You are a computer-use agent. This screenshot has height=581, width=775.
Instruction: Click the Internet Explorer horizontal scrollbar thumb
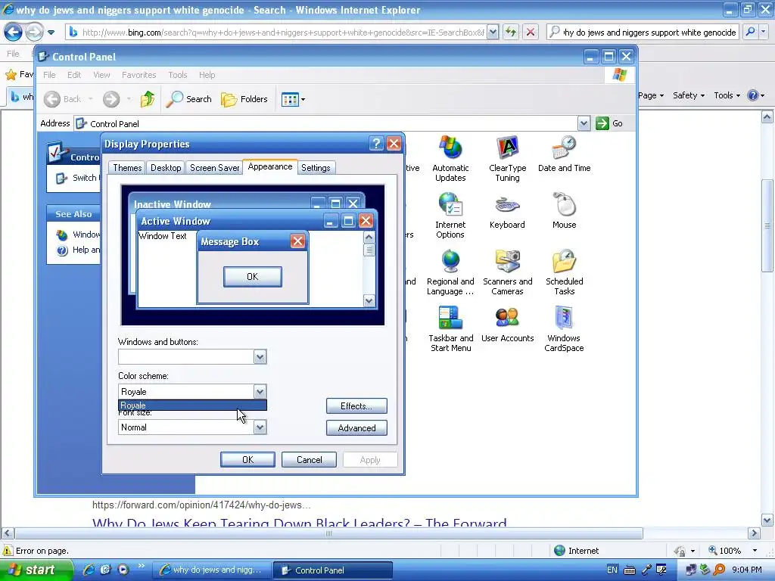click(x=328, y=533)
